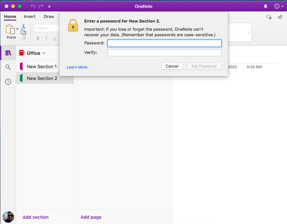Expand the Paste options arrow
The width and height of the screenshot is (287, 224).
pyautogui.click(x=17, y=29)
